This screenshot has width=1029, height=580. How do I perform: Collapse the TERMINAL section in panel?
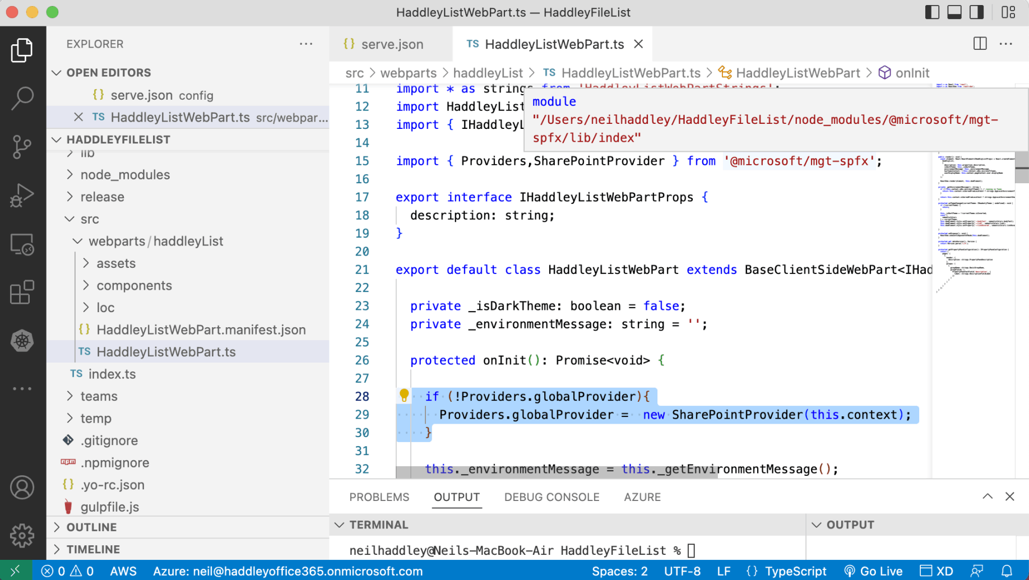(340, 525)
